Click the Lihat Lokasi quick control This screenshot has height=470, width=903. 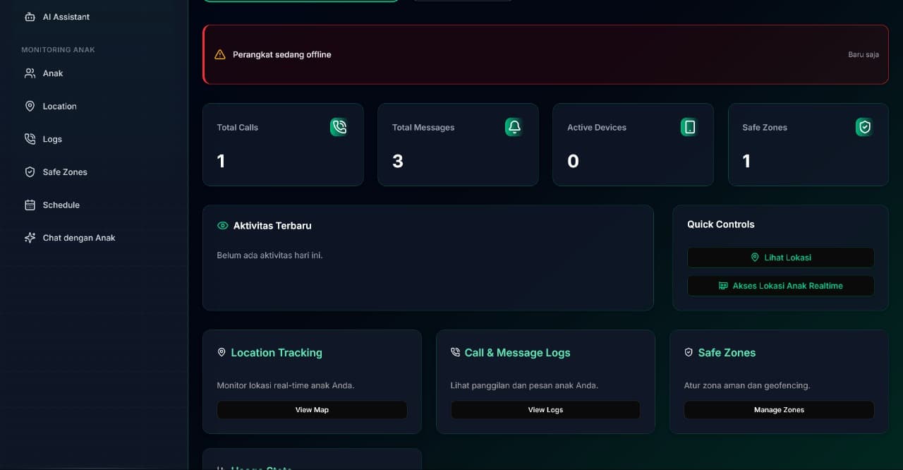[x=780, y=257]
